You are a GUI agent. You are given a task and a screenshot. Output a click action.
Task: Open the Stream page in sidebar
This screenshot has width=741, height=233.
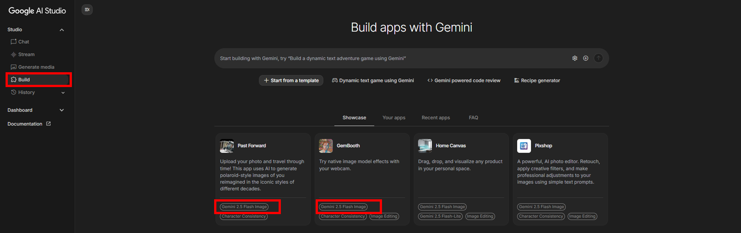click(23, 54)
